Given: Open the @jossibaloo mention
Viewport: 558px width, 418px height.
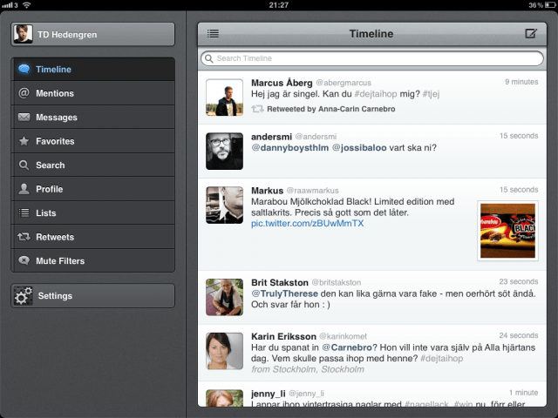Looking at the screenshot, I should [359, 147].
